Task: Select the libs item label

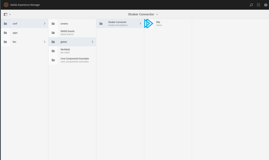Action: coord(14,42)
